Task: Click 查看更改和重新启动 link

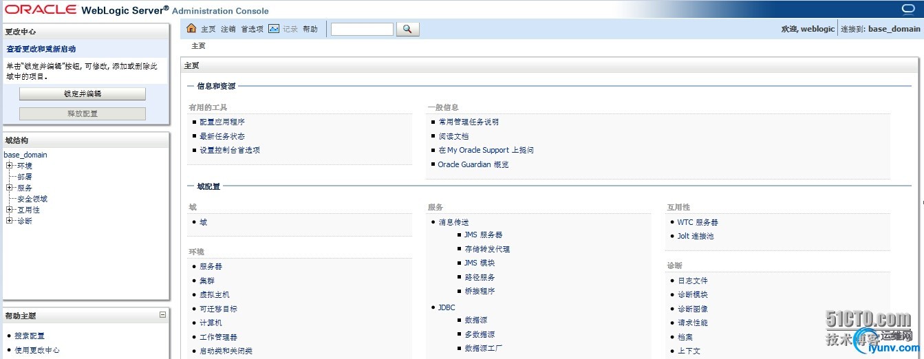Action: click(41, 50)
